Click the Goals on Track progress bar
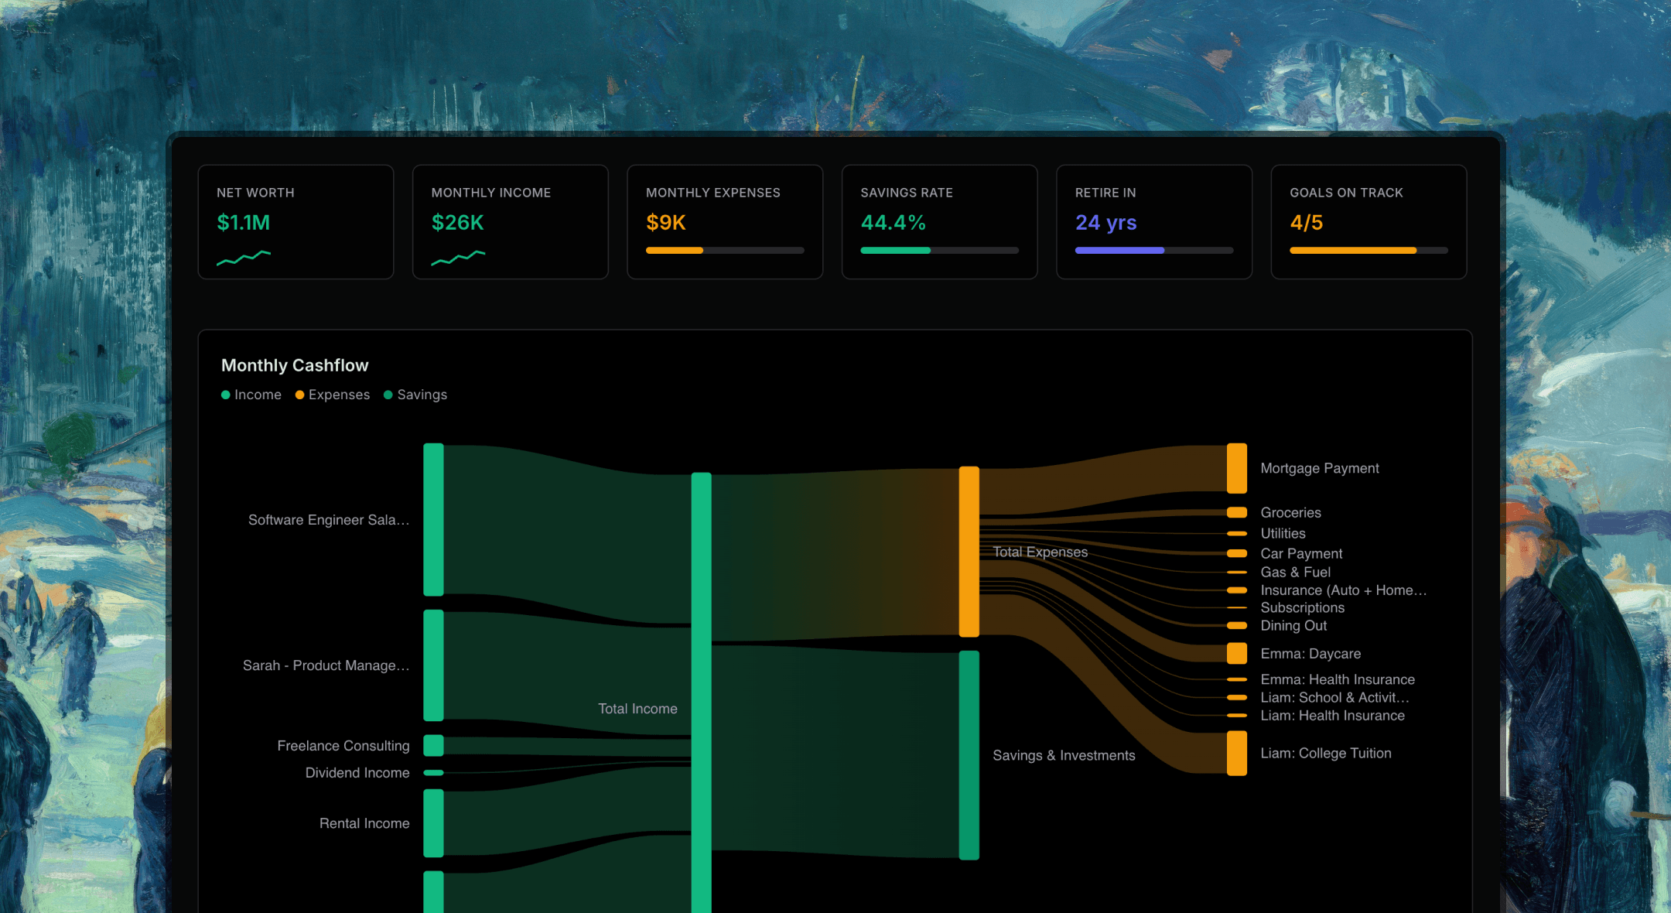Image resolution: width=1671 pixels, height=913 pixels. tap(1369, 251)
